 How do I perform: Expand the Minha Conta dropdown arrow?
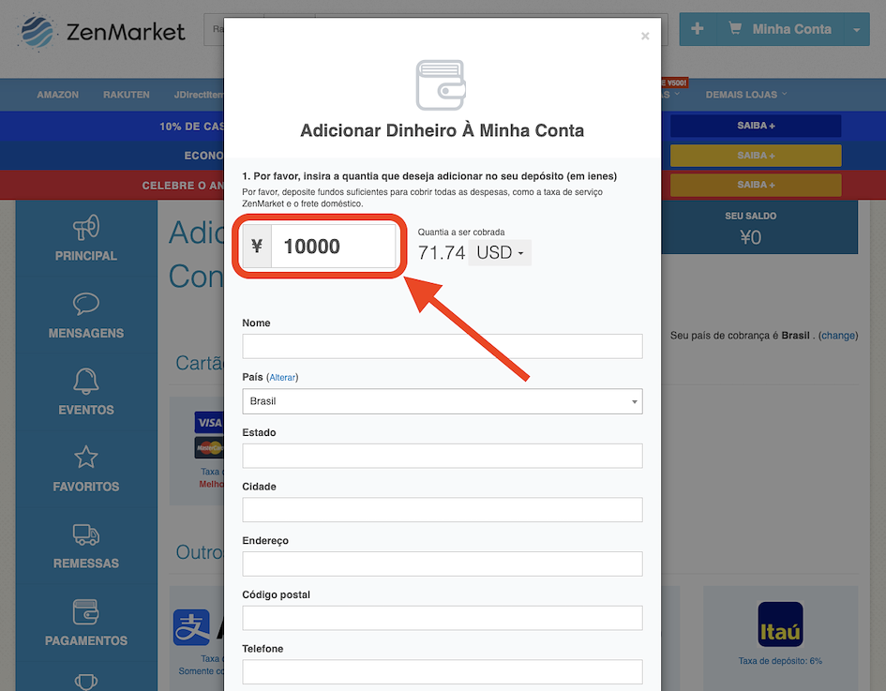click(857, 29)
